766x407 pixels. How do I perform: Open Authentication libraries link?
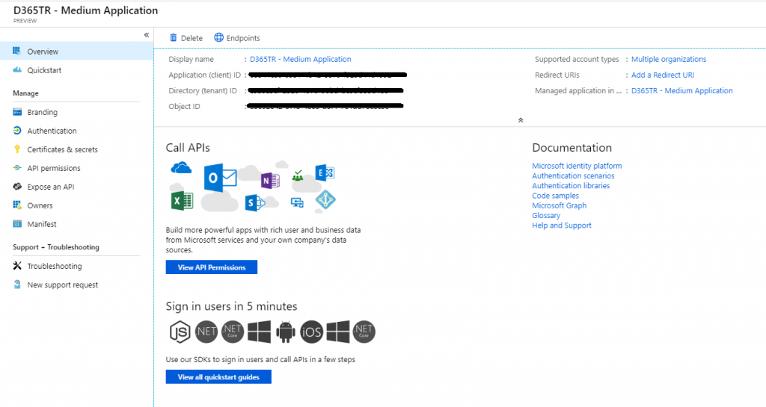(x=571, y=186)
